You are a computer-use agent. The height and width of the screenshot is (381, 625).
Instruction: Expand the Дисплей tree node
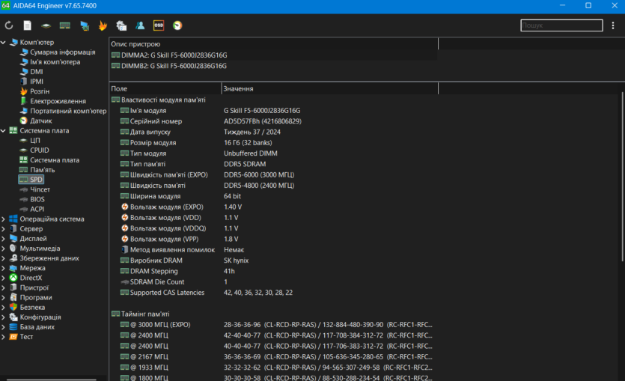click(3, 238)
